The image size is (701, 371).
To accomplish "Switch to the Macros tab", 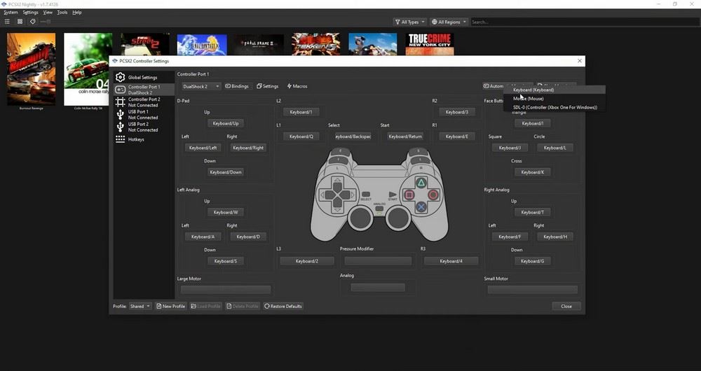I will pos(297,86).
